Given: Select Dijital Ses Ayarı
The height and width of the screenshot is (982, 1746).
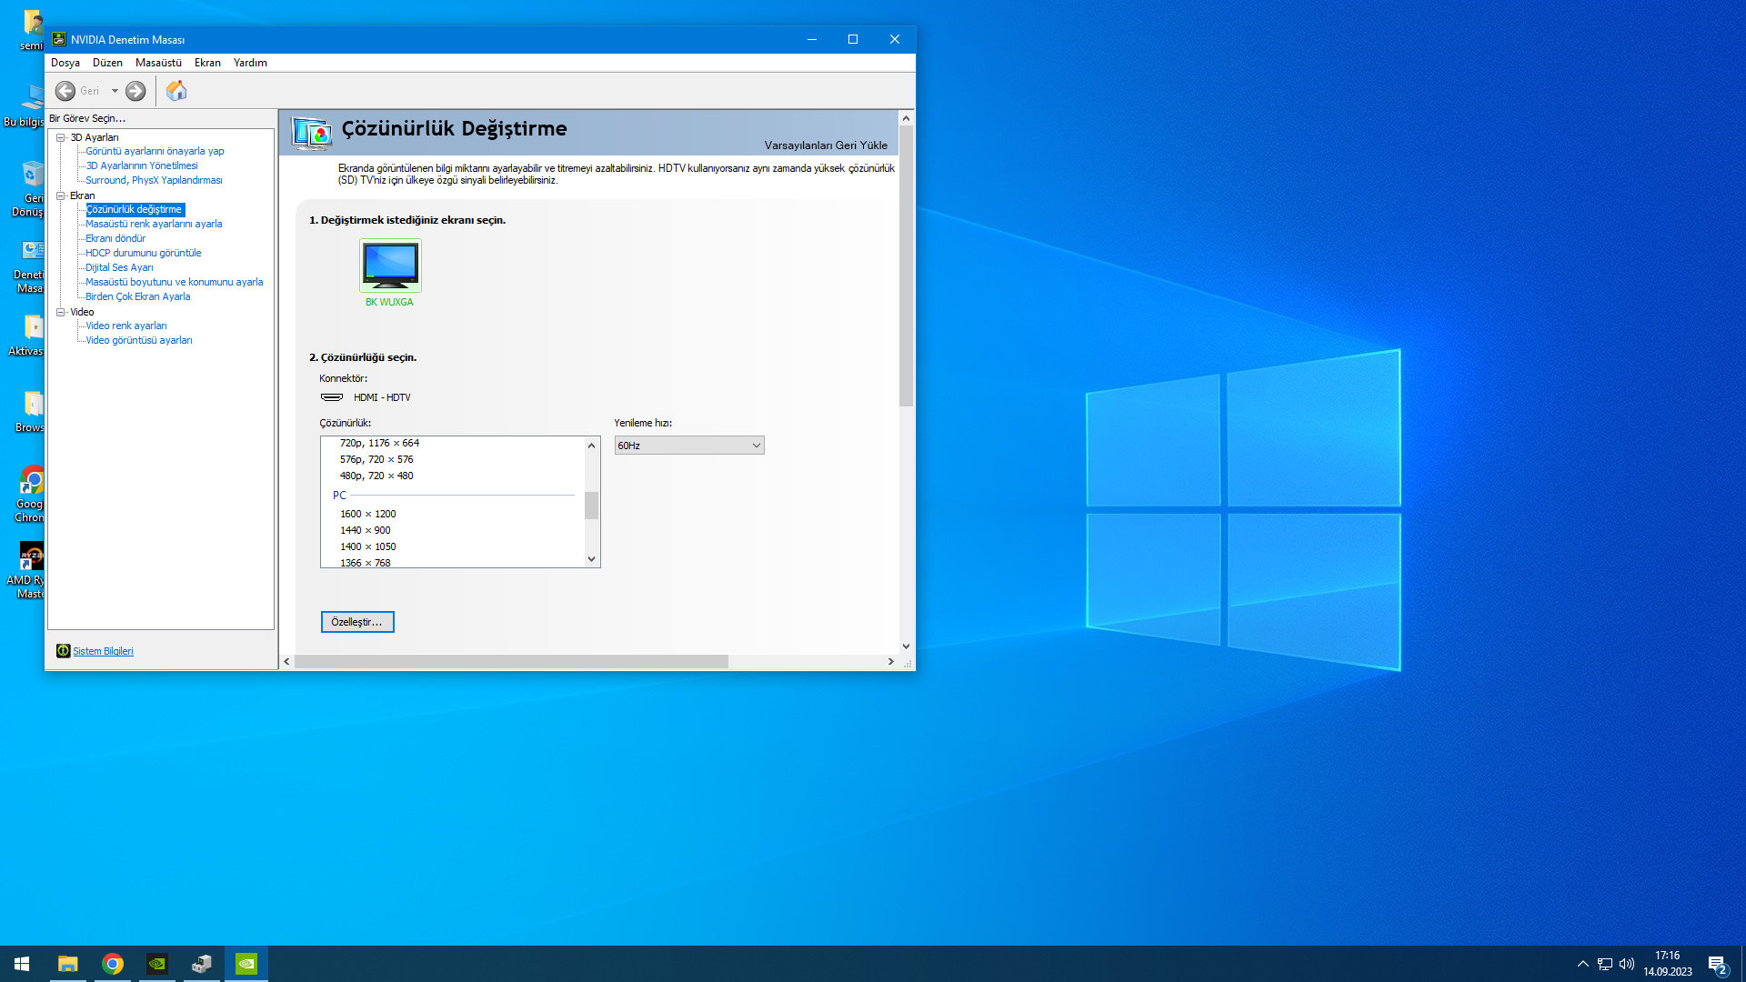Looking at the screenshot, I should (119, 268).
